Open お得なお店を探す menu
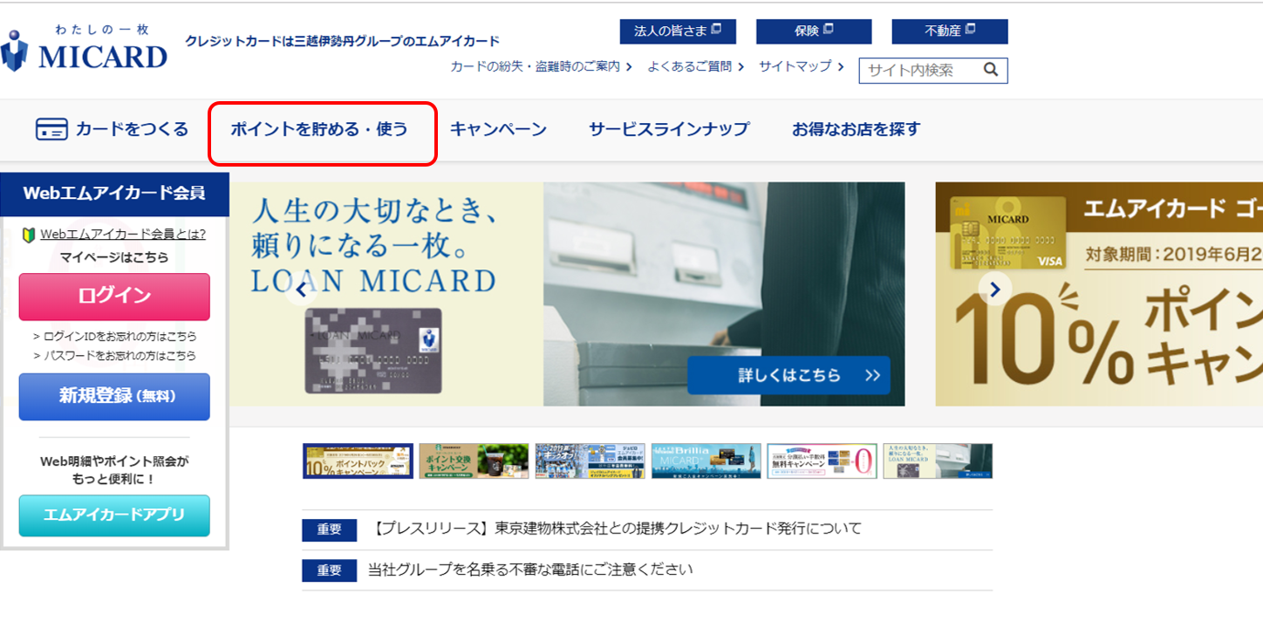This screenshot has width=1263, height=621. pyautogui.click(x=856, y=130)
